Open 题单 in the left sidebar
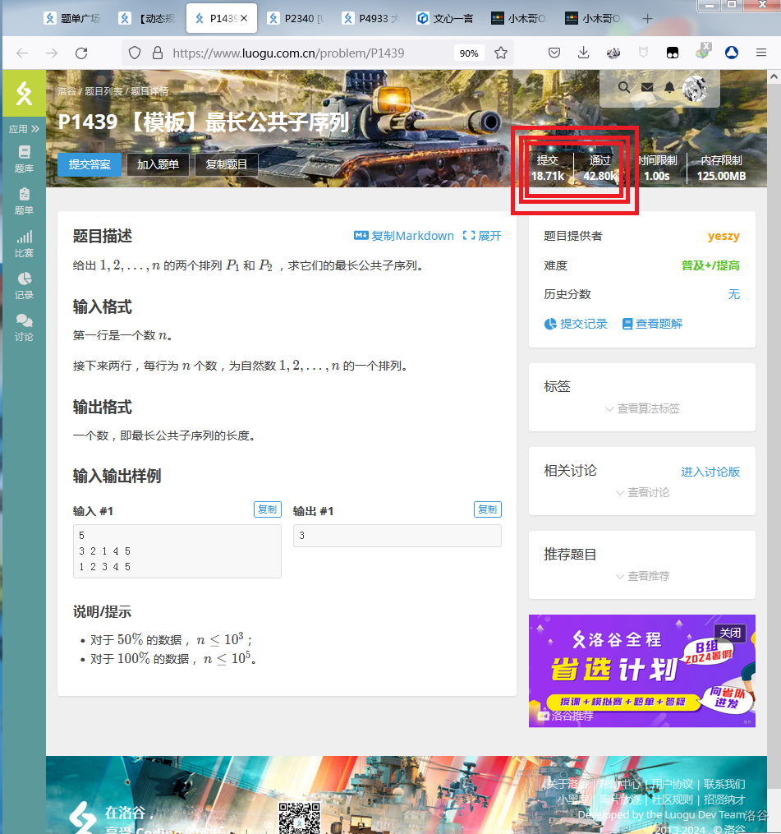Screen dimensions: 781x834 [x=24, y=200]
